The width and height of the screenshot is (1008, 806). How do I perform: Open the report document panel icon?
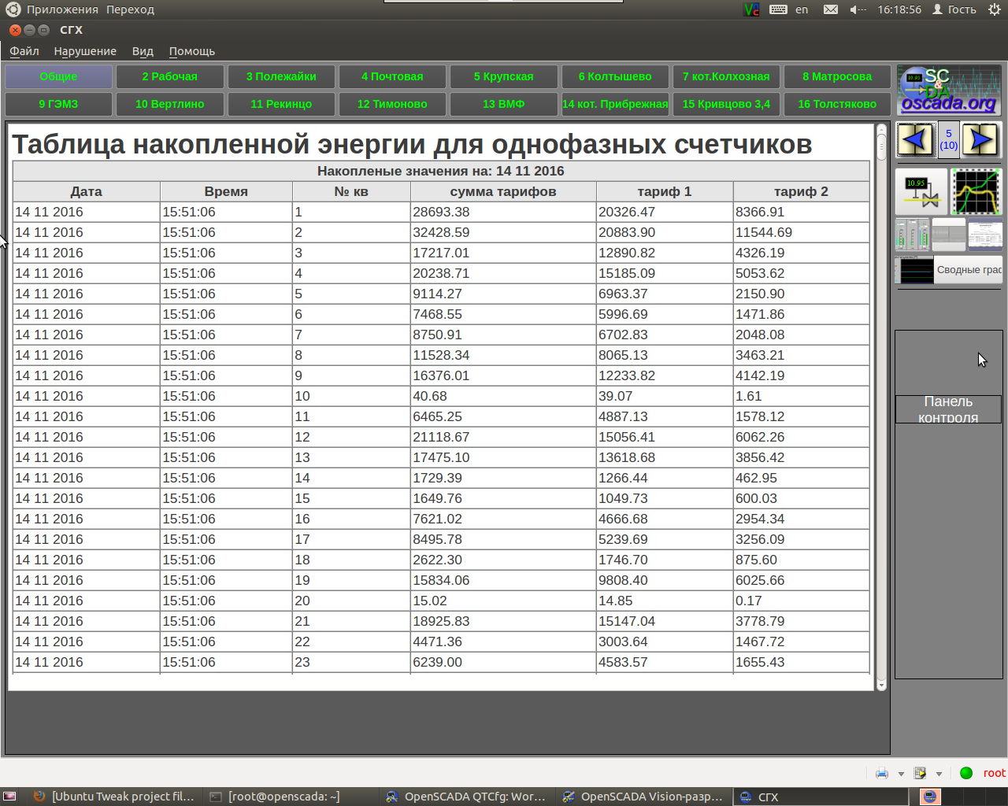pos(985,235)
